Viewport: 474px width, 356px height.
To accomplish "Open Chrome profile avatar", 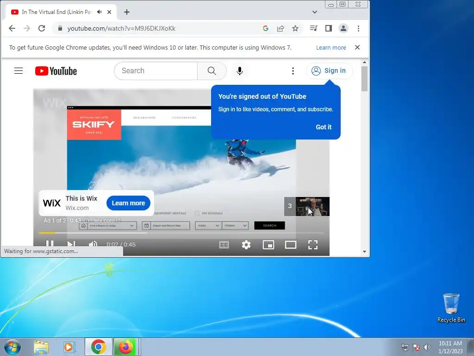I will tap(343, 28).
